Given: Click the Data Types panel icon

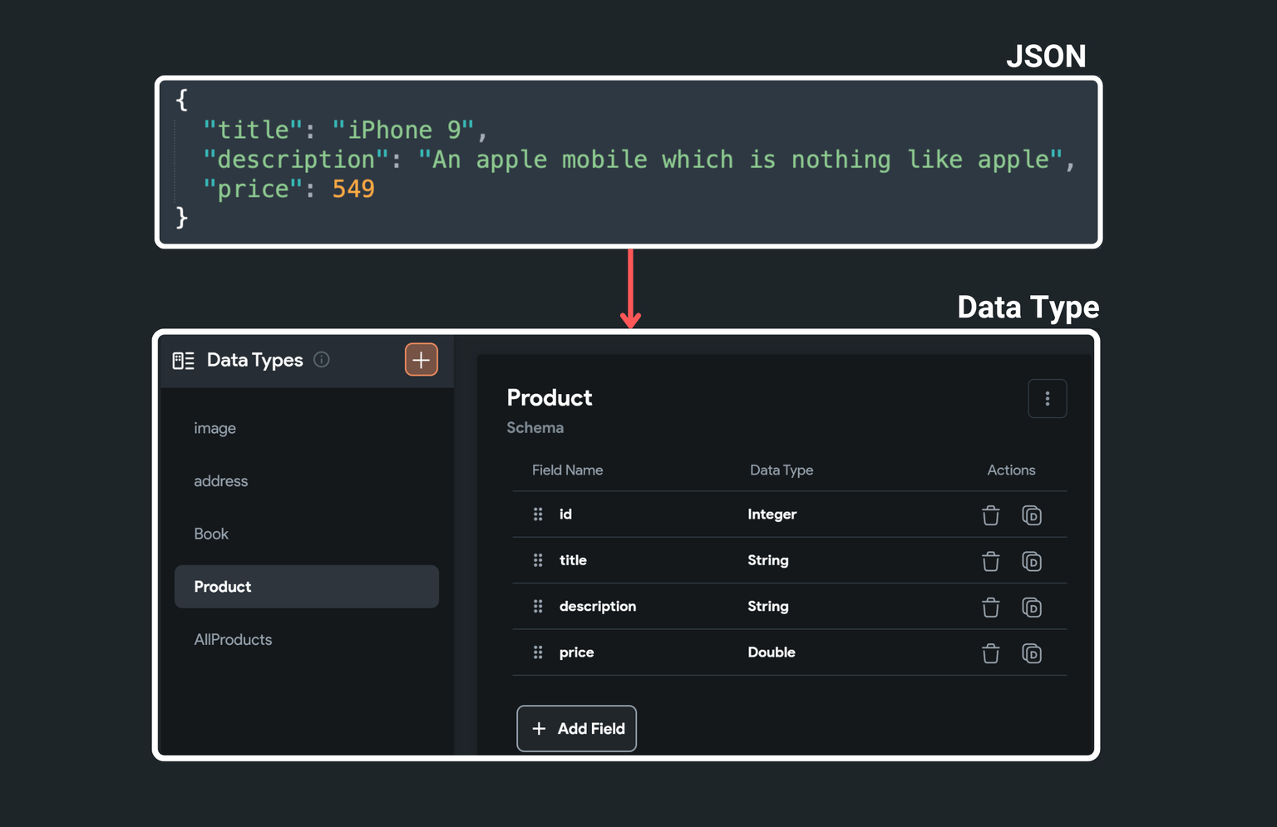Looking at the screenshot, I should point(183,361).
